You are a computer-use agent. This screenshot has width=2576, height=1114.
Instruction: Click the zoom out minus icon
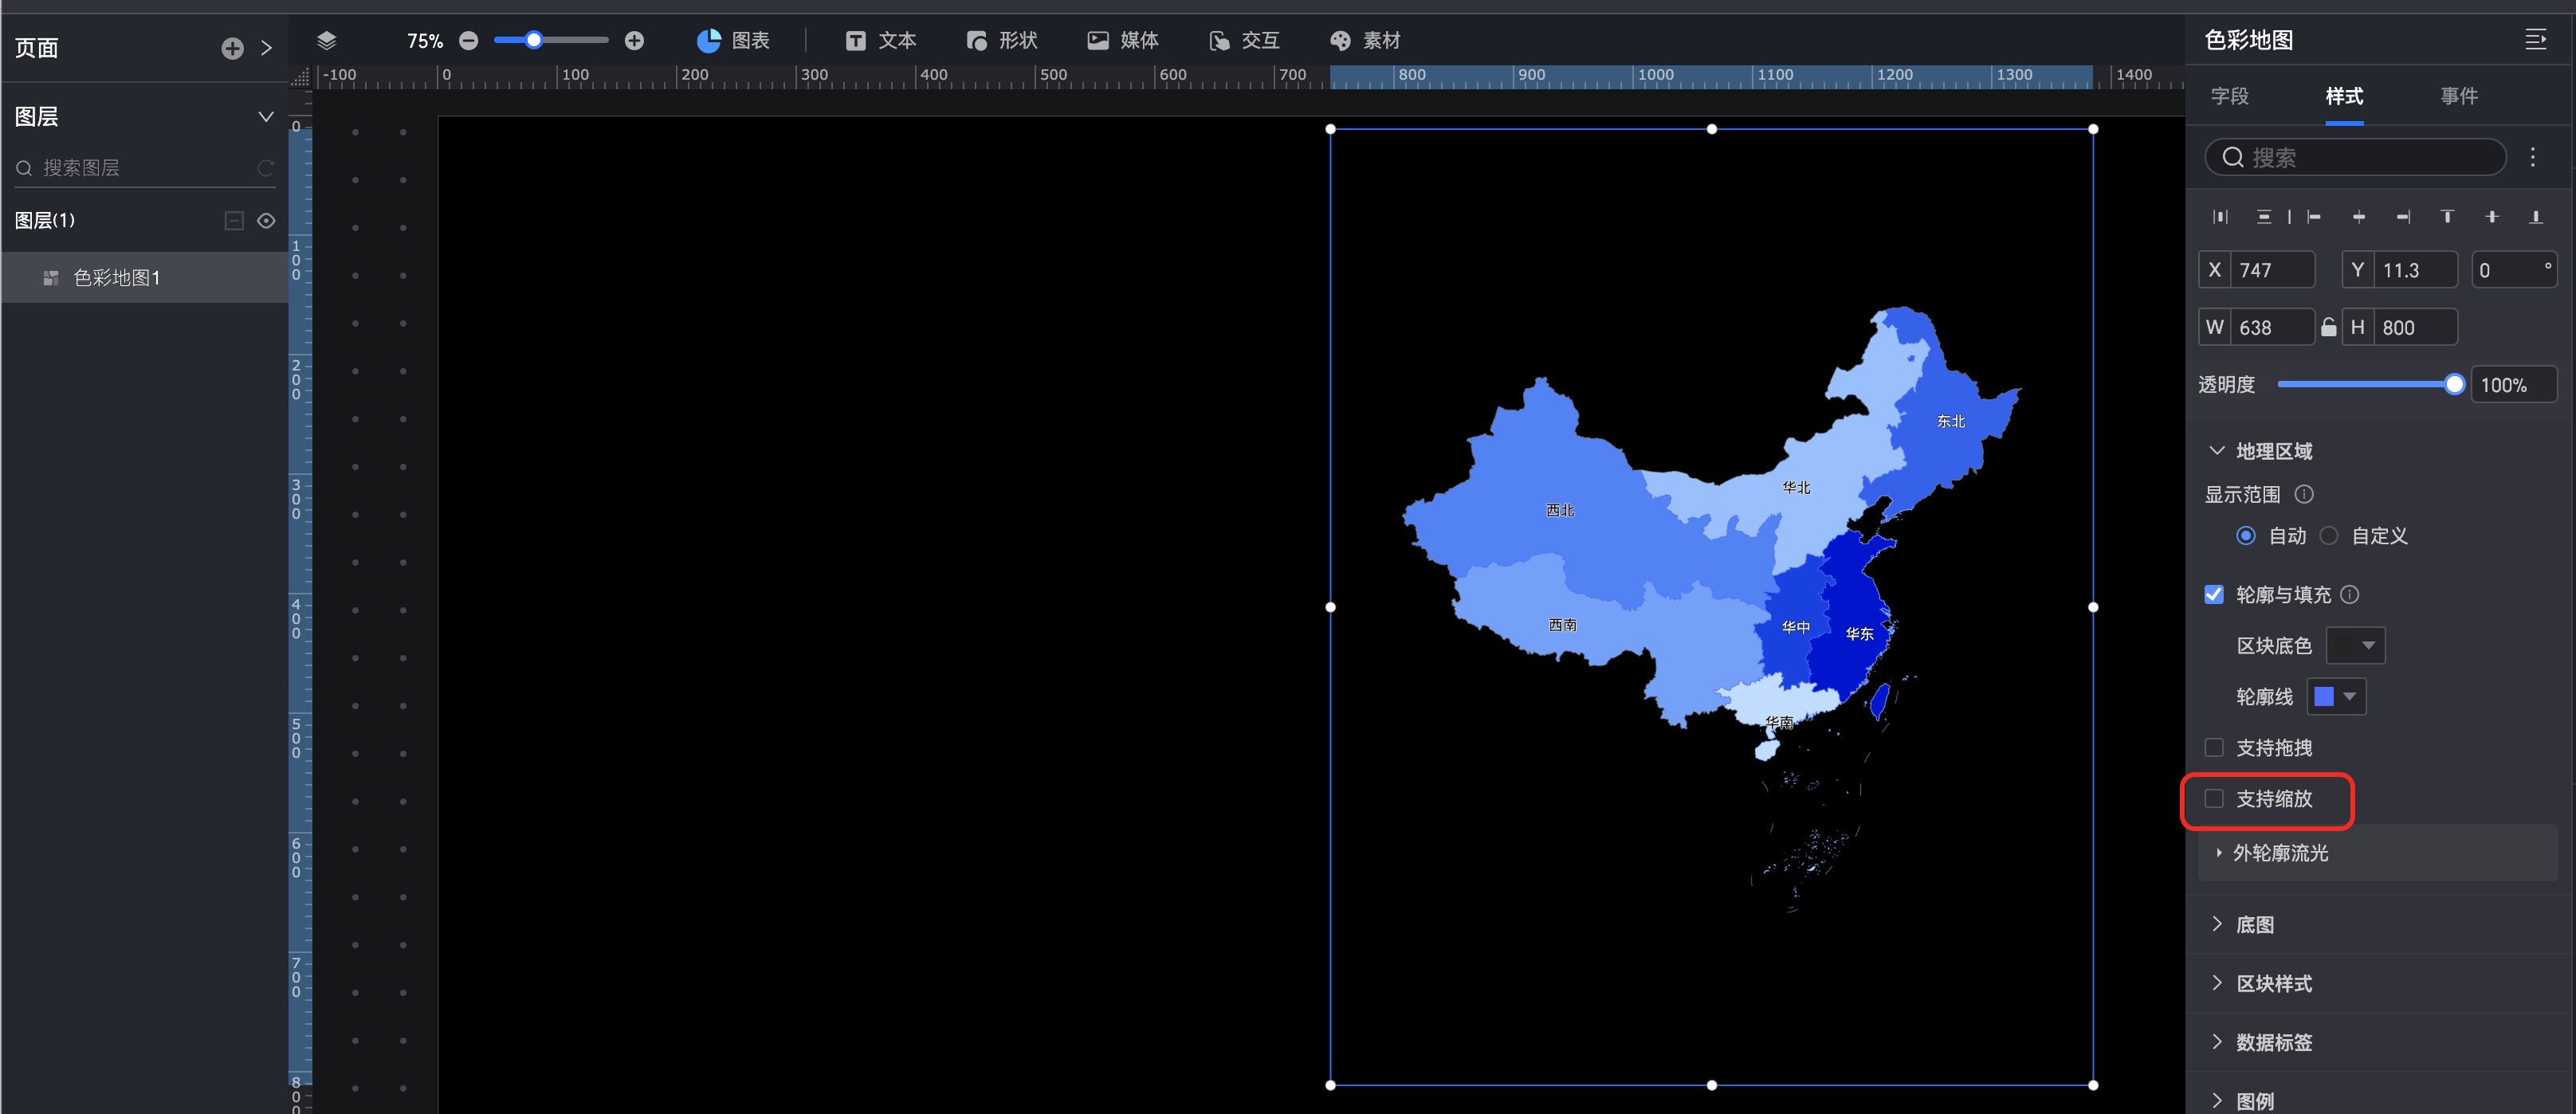468,40
